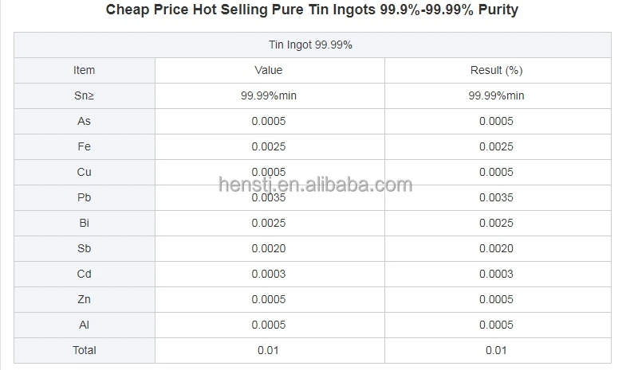Select the 'Total' row label

coord(84,350)
